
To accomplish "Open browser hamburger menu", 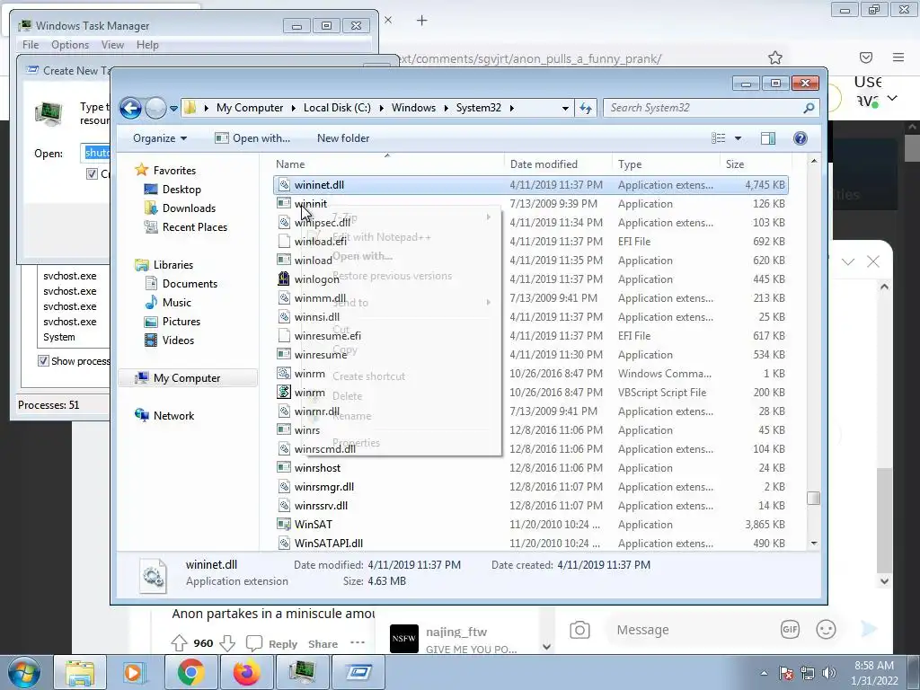I will pyautogui.click(x=898, y=57).
